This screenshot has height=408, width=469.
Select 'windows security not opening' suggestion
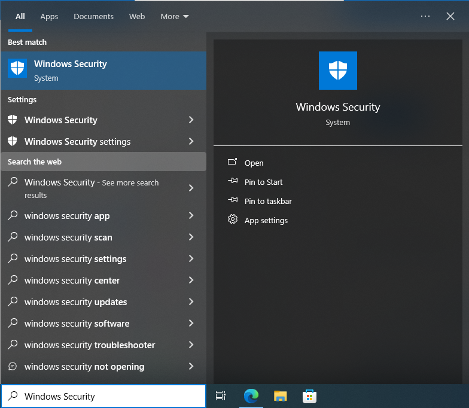tap(84, 366)
